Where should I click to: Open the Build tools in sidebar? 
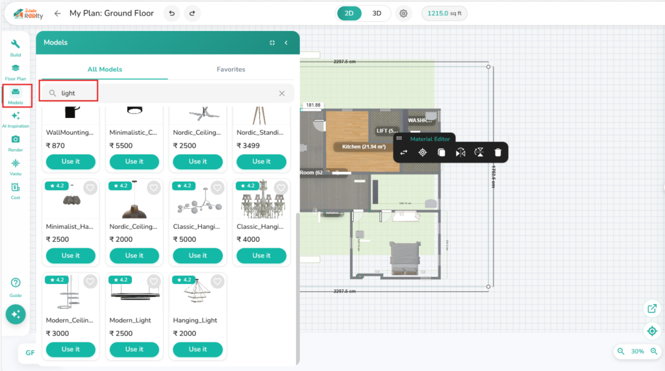[16, 47]
